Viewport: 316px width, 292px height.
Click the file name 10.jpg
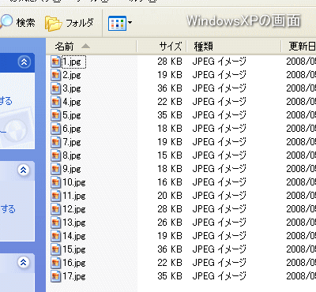[74, 183]
